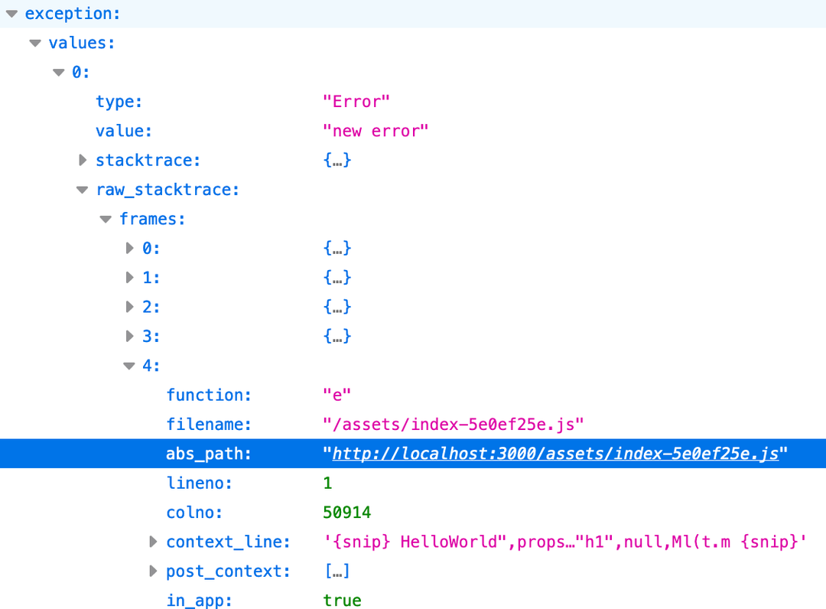826x609 pixels.
Task: Collapse the 0 entry under values
Action: click(x=58, y=71)
